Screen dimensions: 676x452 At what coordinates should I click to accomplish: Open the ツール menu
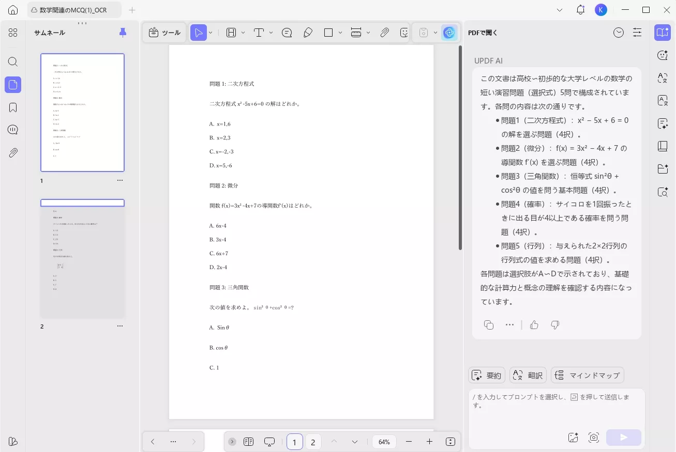(x=164, y=33)
